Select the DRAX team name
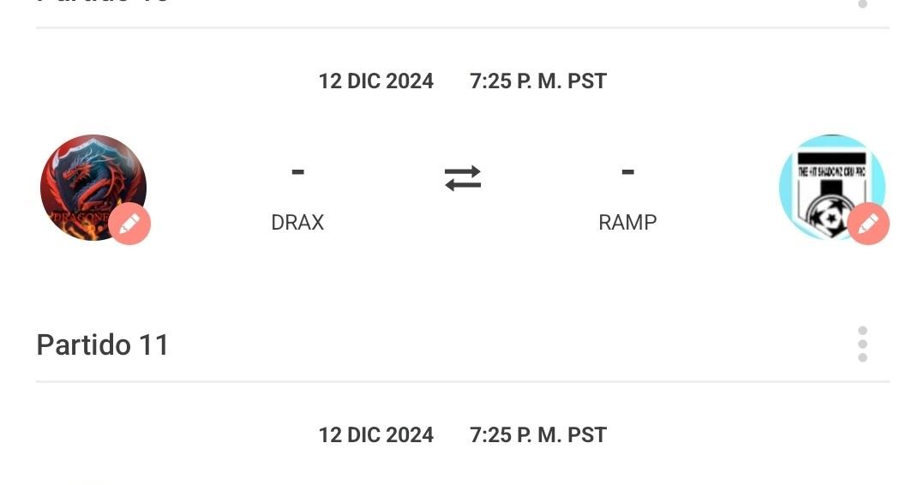Image resolution: width=924 pixels, height=485 pixels. coord(297,222)
